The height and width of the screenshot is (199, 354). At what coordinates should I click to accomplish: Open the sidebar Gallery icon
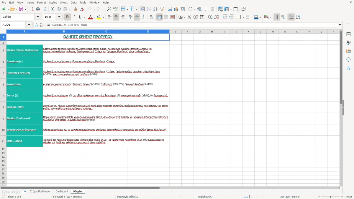click(348, 51)
